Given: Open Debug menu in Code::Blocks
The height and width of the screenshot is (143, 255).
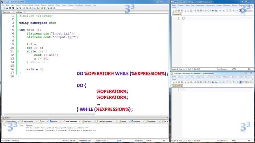Looking at the screenshot, I should tap(37, 5).
